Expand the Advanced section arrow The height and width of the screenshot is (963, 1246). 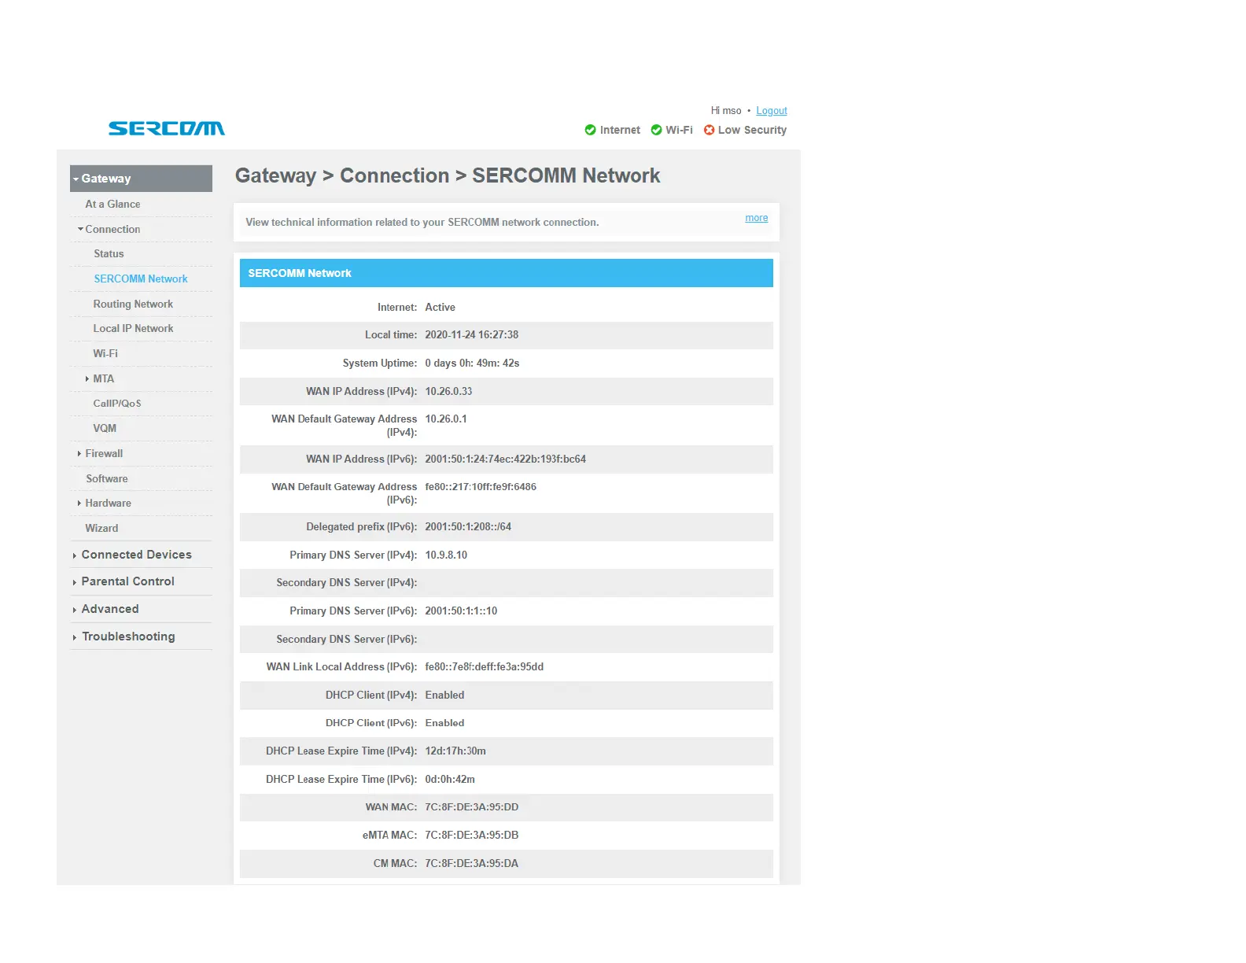point(74,610)
